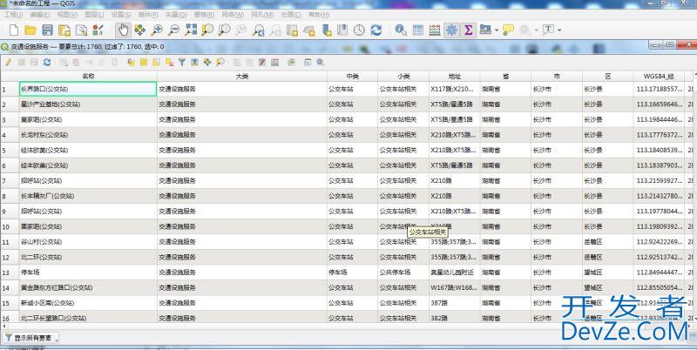The width and height of the screenshot is (697, 350).
Task: Click Zoom to Selection in main toolbar
Action: (x=207, y=30)
